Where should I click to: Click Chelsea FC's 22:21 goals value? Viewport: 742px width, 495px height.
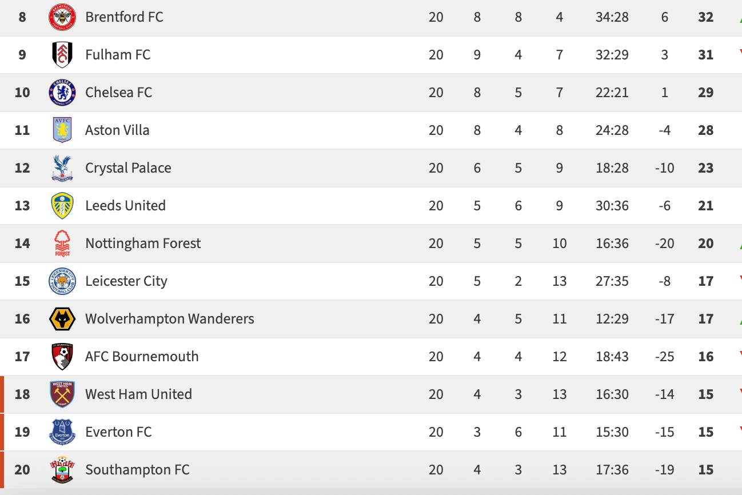(x=612, y=93)
